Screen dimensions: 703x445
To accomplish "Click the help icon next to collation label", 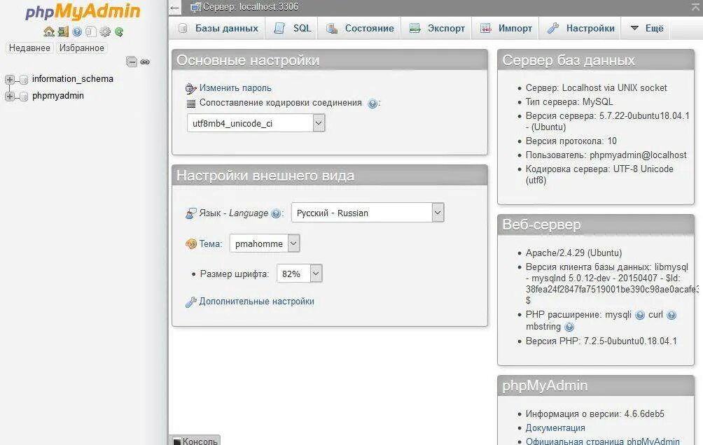I will (372, 104).
